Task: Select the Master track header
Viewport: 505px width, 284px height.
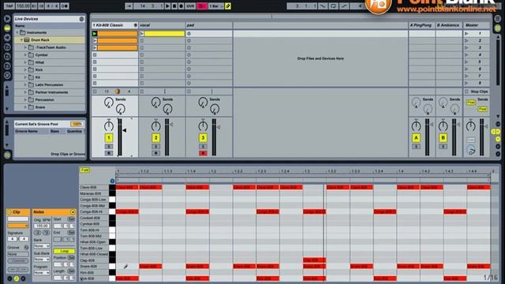Action: (x=477, y=25)
